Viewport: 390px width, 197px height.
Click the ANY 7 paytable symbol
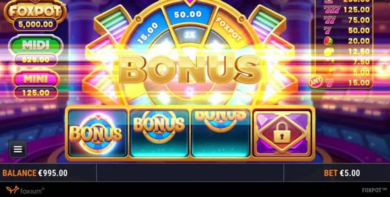(321, 82)
